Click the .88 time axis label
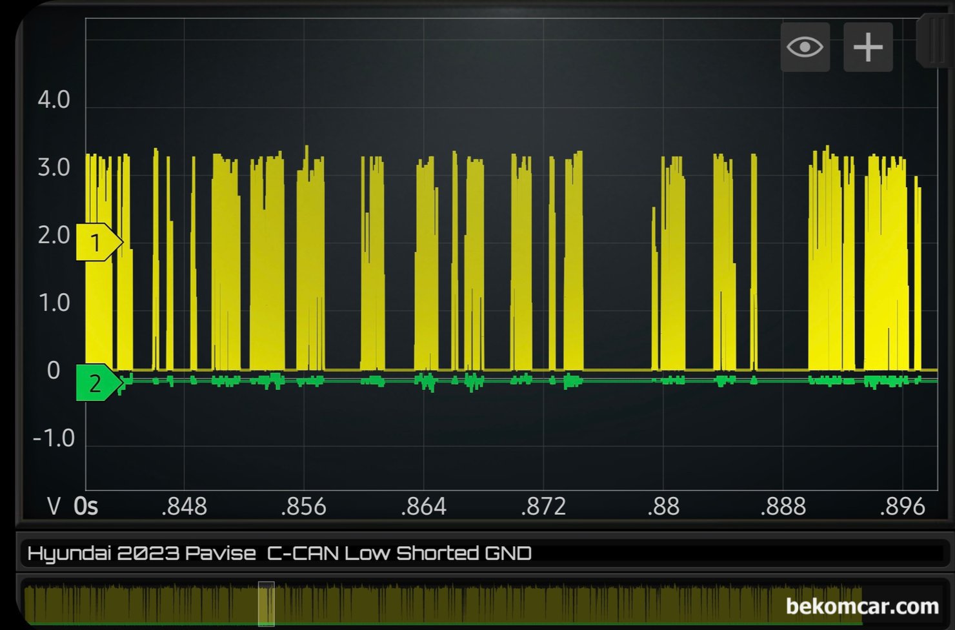The image size is (955, 630). (663, 507)
